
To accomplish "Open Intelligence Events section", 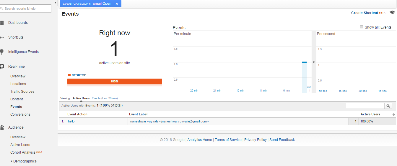I will 23,52.
